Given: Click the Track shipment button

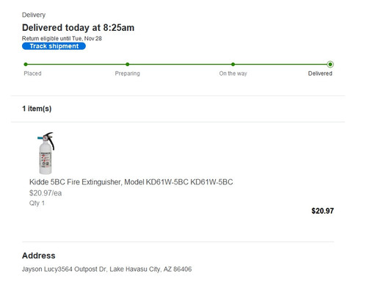Looking at the screenshot, I should pyautogui.click(x=54, y=46).
